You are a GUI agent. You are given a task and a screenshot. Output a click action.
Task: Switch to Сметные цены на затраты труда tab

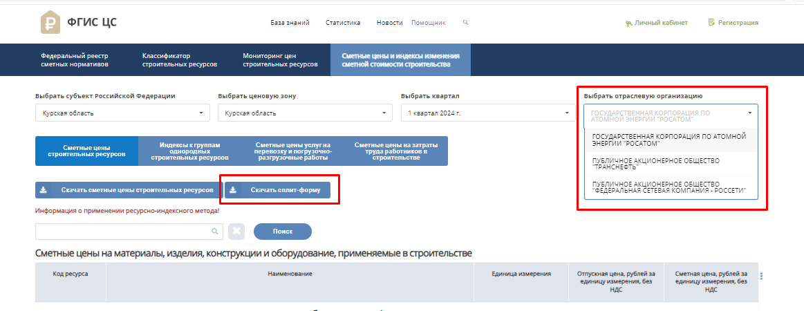tap(396, 151)
